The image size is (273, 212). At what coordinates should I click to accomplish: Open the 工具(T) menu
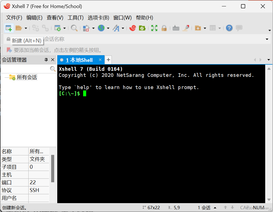[x=76, y=17]
